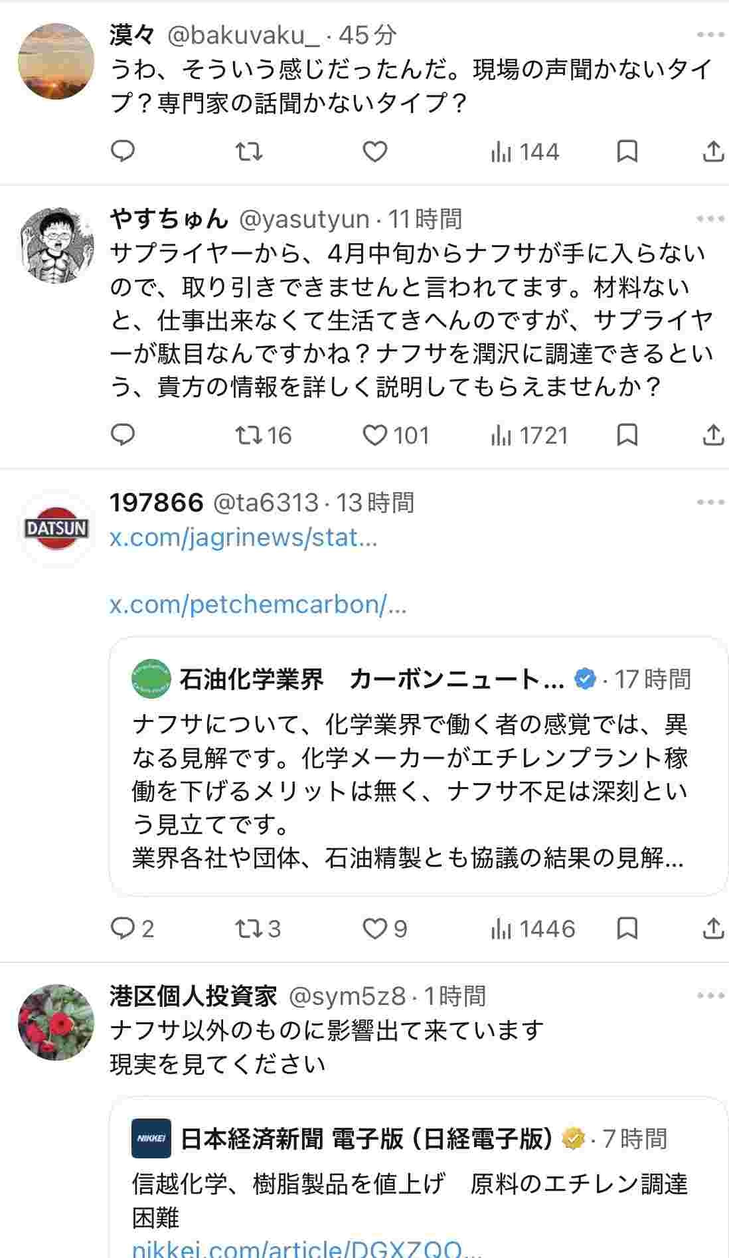The image size is (729, 1258).
Task: Share the @bakuvaku_ tweet
Action: 712,152
